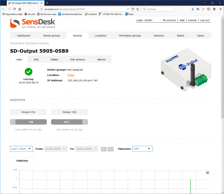The image size is (224, 194).
Task: Open the downloads arrow icon
Action: 193,9
